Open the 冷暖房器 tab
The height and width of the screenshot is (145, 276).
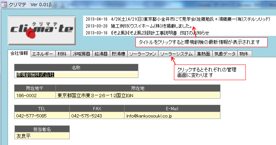point(81,54)
